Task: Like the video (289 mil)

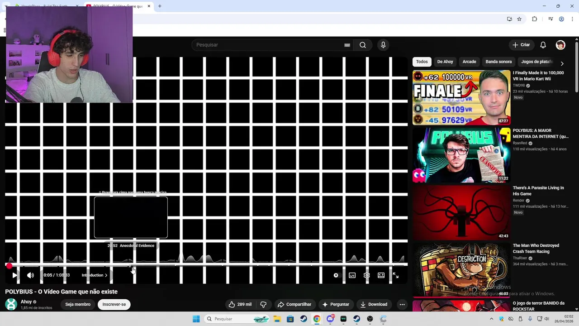Action: pos(240,304)
